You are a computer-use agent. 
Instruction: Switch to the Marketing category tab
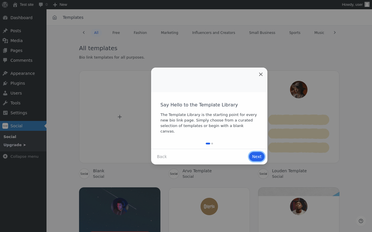click(x=169, y=33)
